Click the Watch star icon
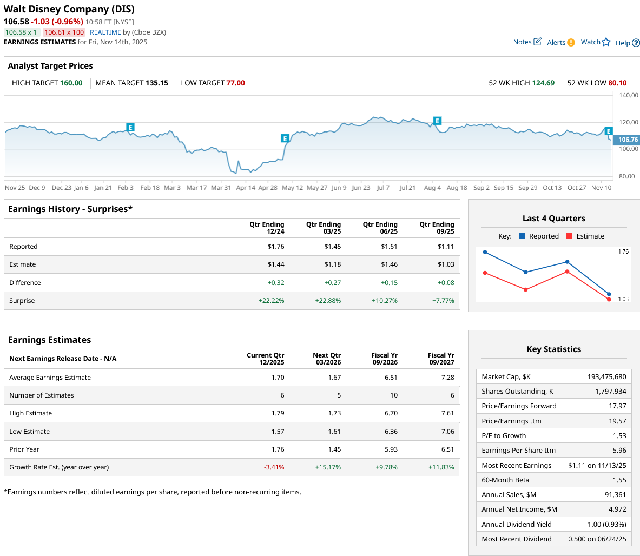Image resolution: width=640 pixels, height=556 pixels. pyautogui.click(x=606, y=42)
